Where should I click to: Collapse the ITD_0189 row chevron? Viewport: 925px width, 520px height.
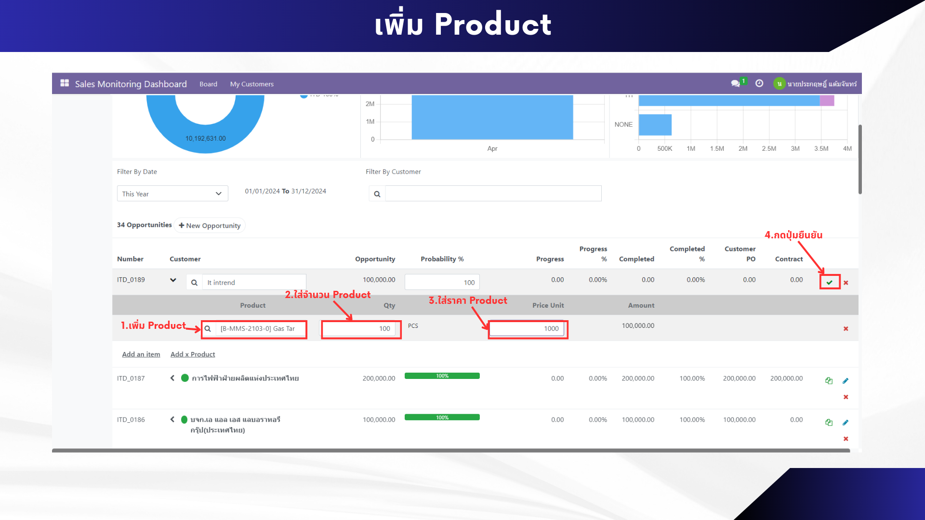click(x=173, y=280)
